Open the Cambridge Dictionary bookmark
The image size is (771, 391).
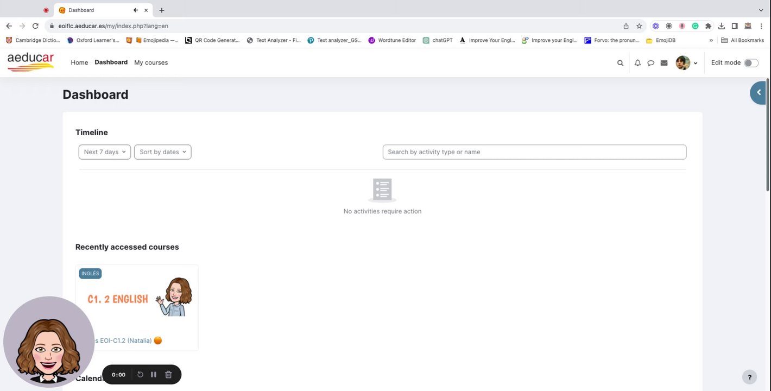click(x=33, y=40)
